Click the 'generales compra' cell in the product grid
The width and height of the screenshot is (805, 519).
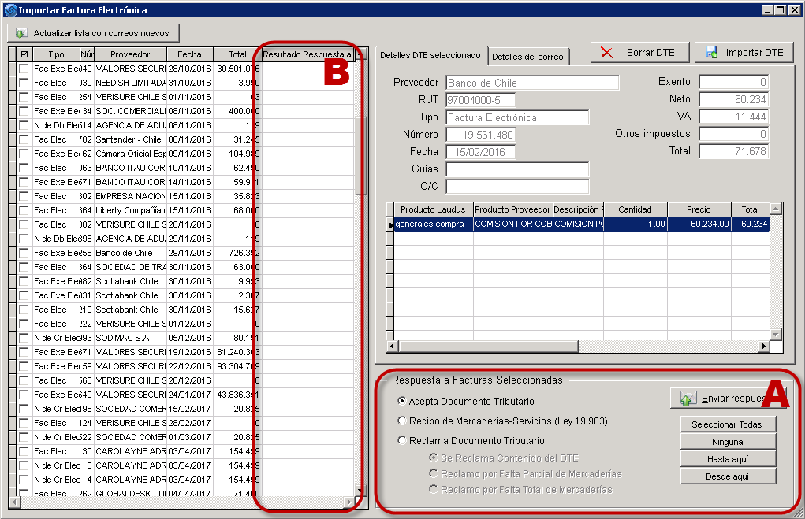pyautogui.click(x=434, y=224)
